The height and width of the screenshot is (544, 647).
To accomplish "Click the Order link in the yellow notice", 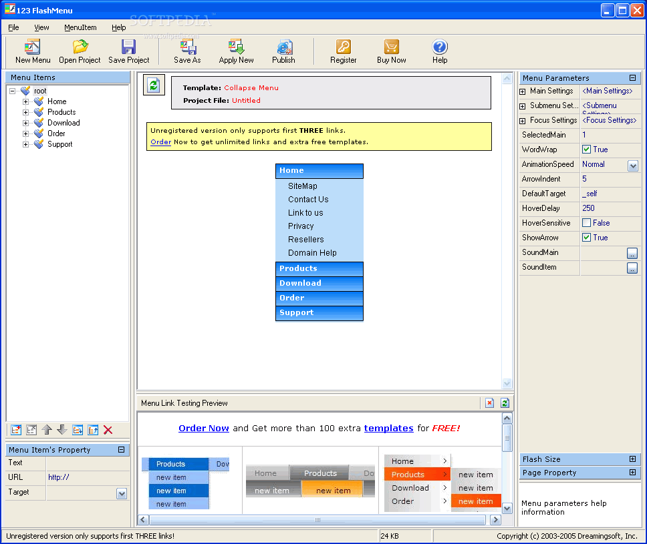I will tap(160, 142).
